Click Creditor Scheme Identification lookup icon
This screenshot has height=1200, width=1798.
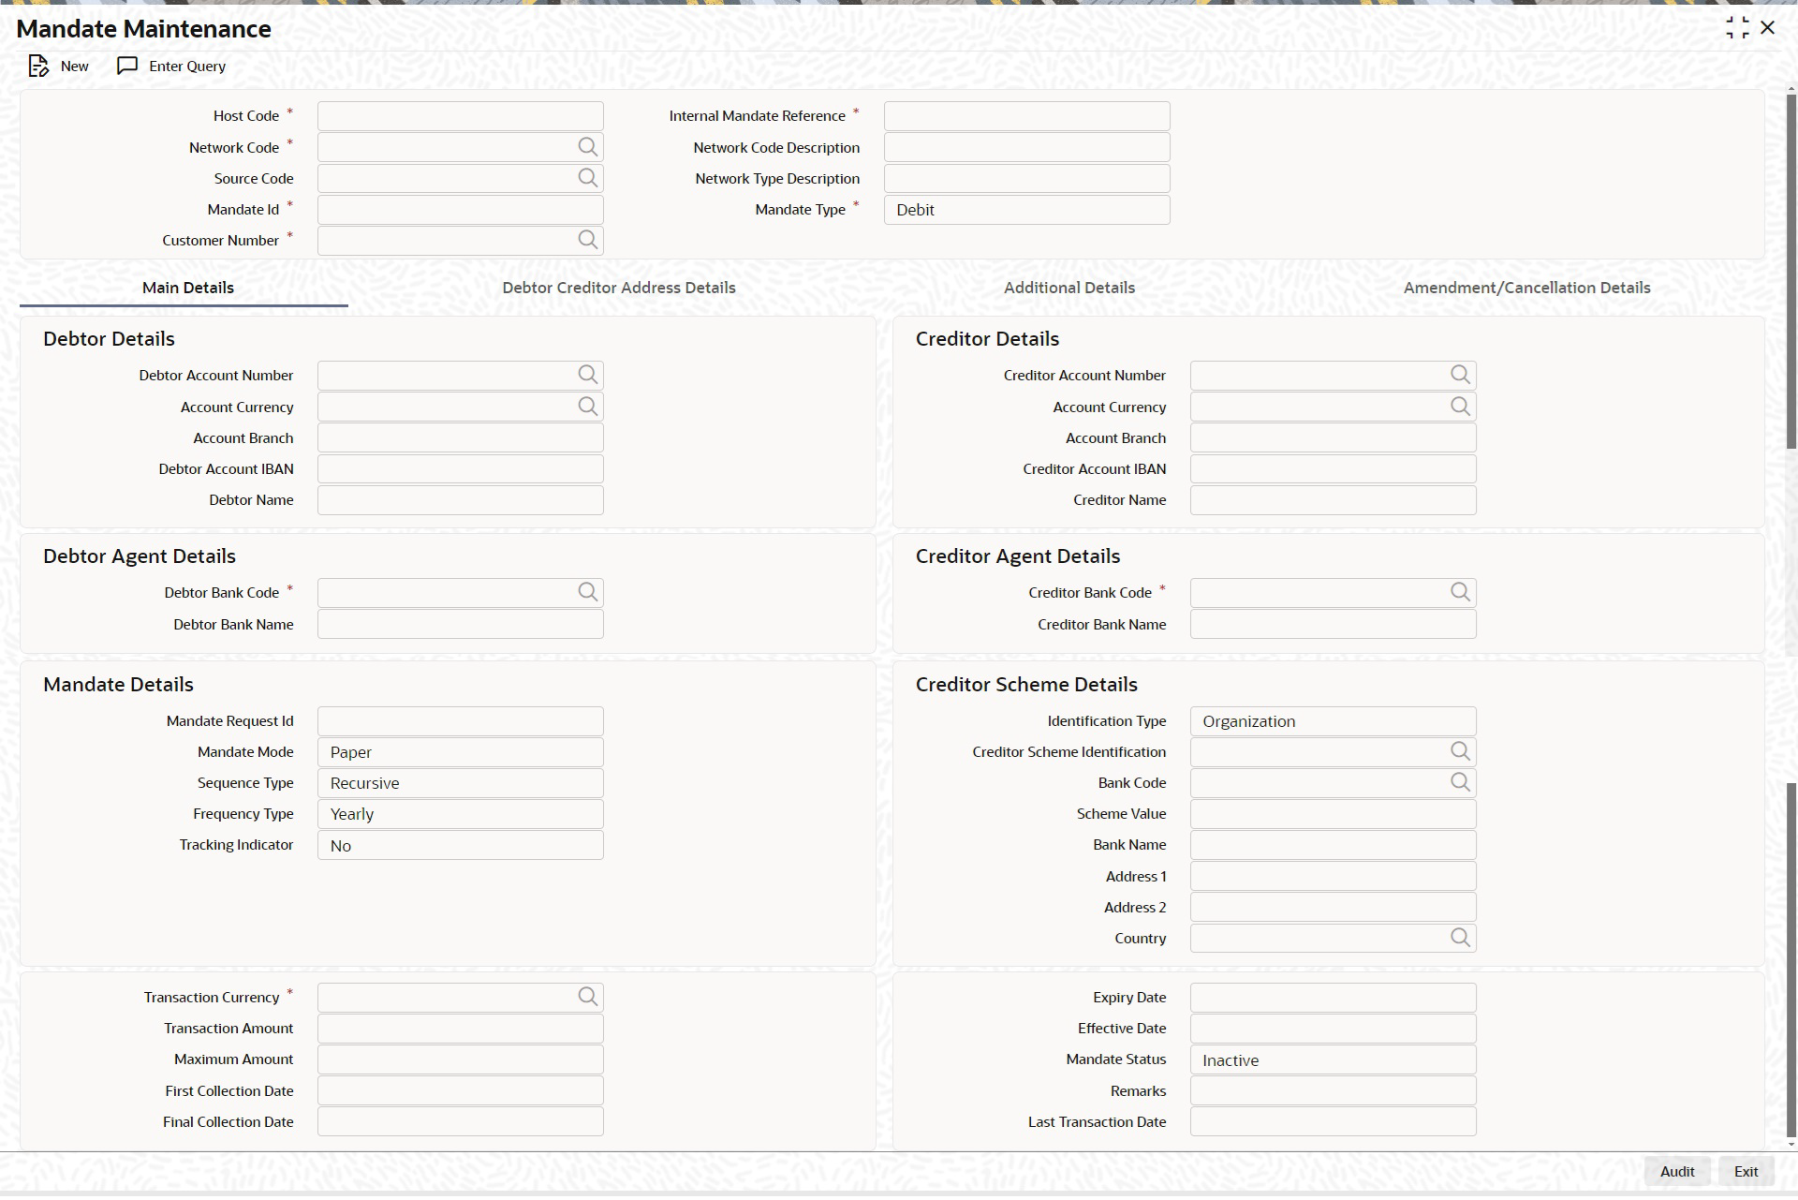(1460, 751)
